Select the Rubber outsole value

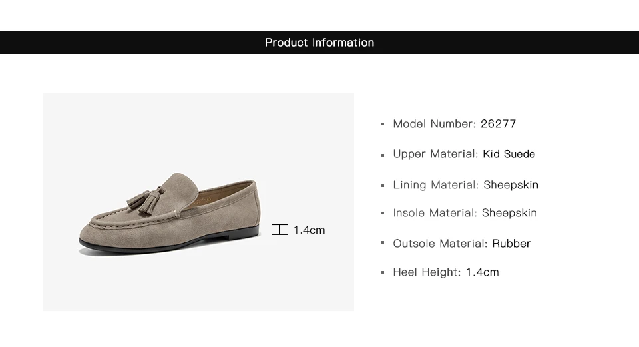pos(511,244)
